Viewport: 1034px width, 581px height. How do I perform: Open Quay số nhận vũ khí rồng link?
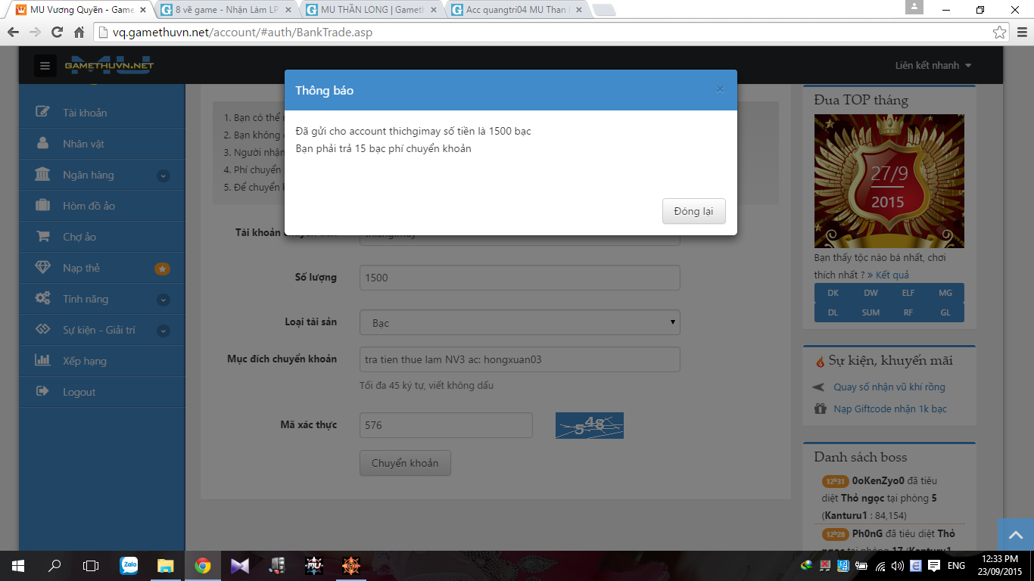889,387
